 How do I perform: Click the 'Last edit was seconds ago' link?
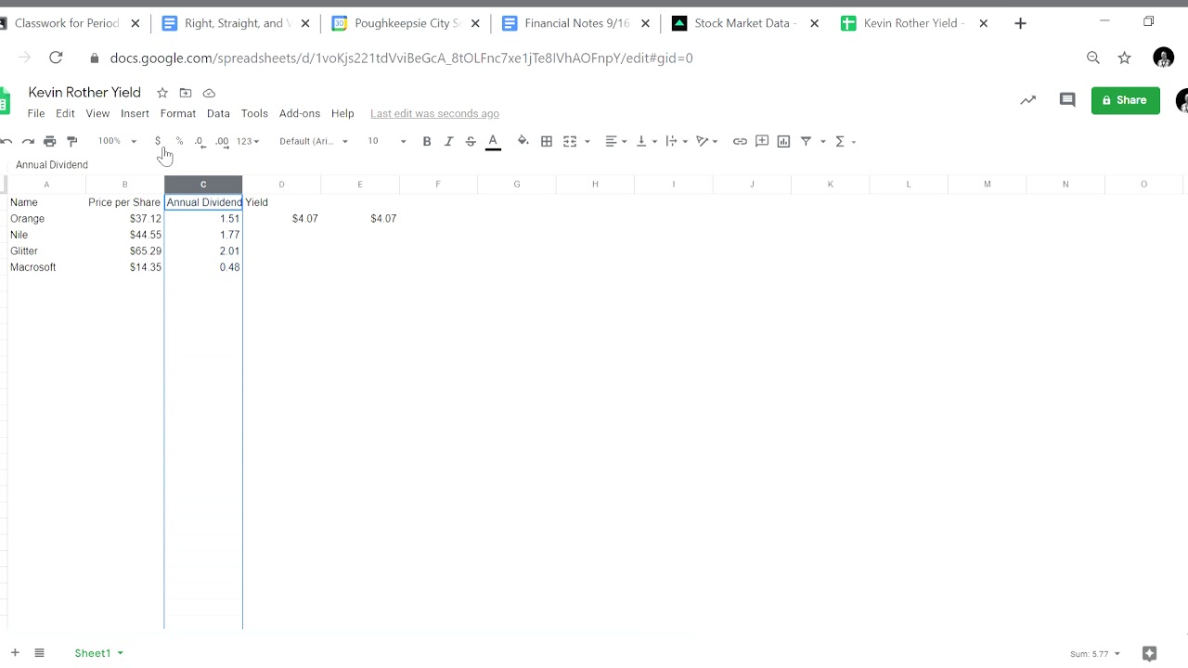tap(434, 113)
